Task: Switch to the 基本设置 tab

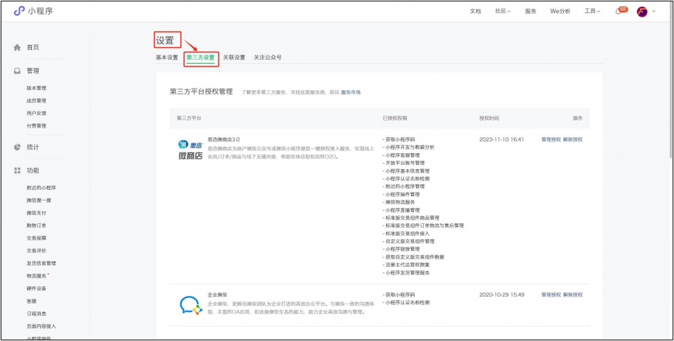Action: (x=167, y=58)
